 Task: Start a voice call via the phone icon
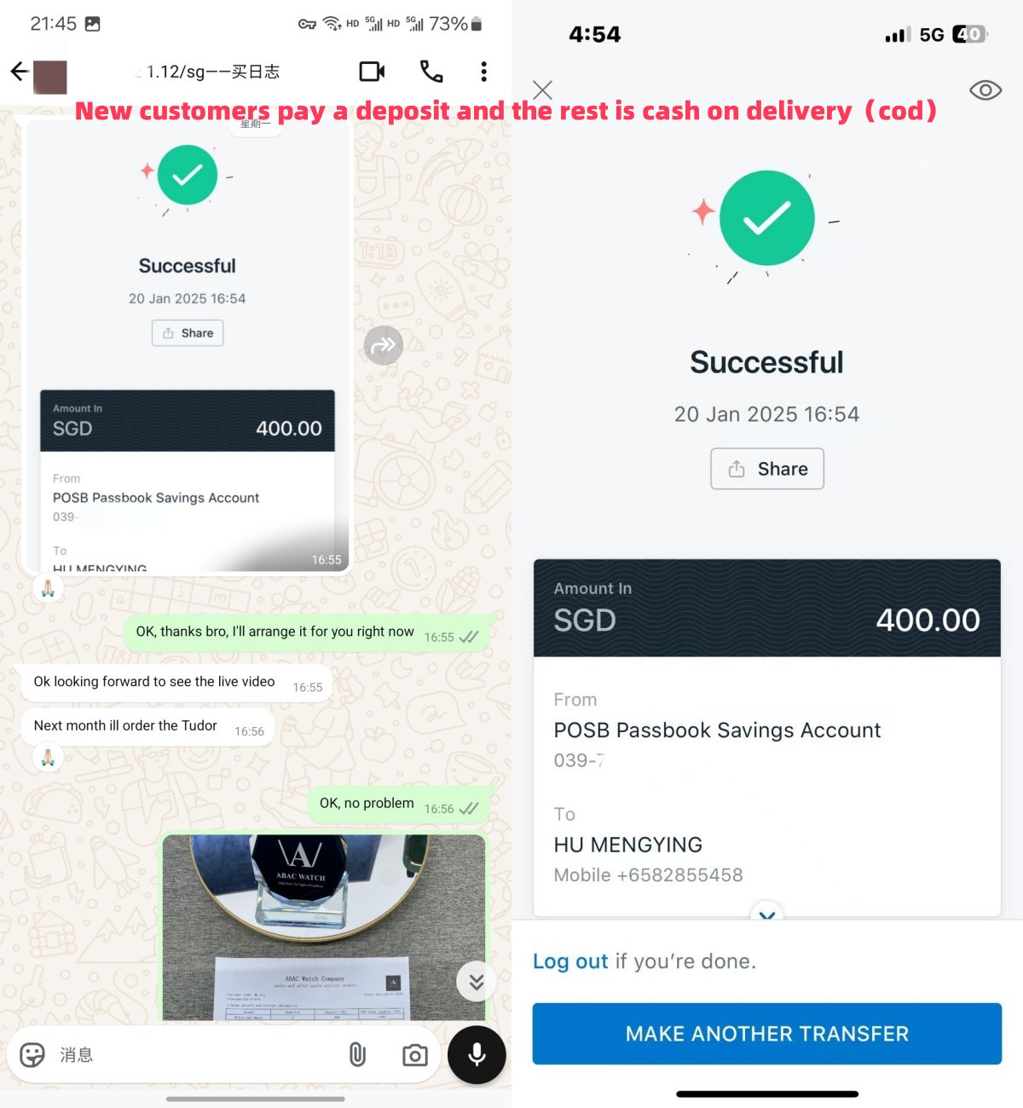(x=431, y=72)
